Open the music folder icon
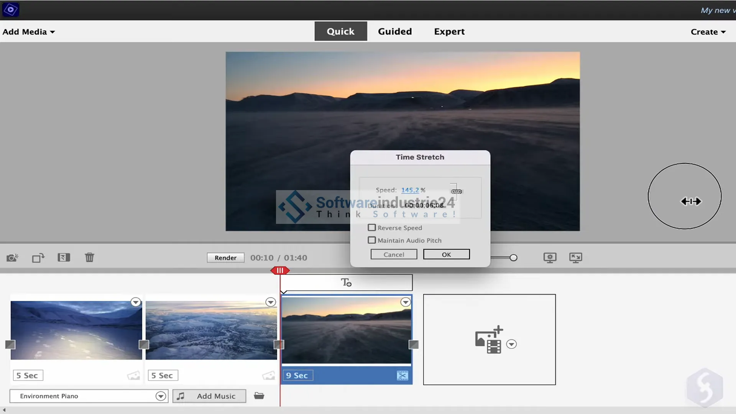Viewport: 736px width, 414px height. pos(259,396)
